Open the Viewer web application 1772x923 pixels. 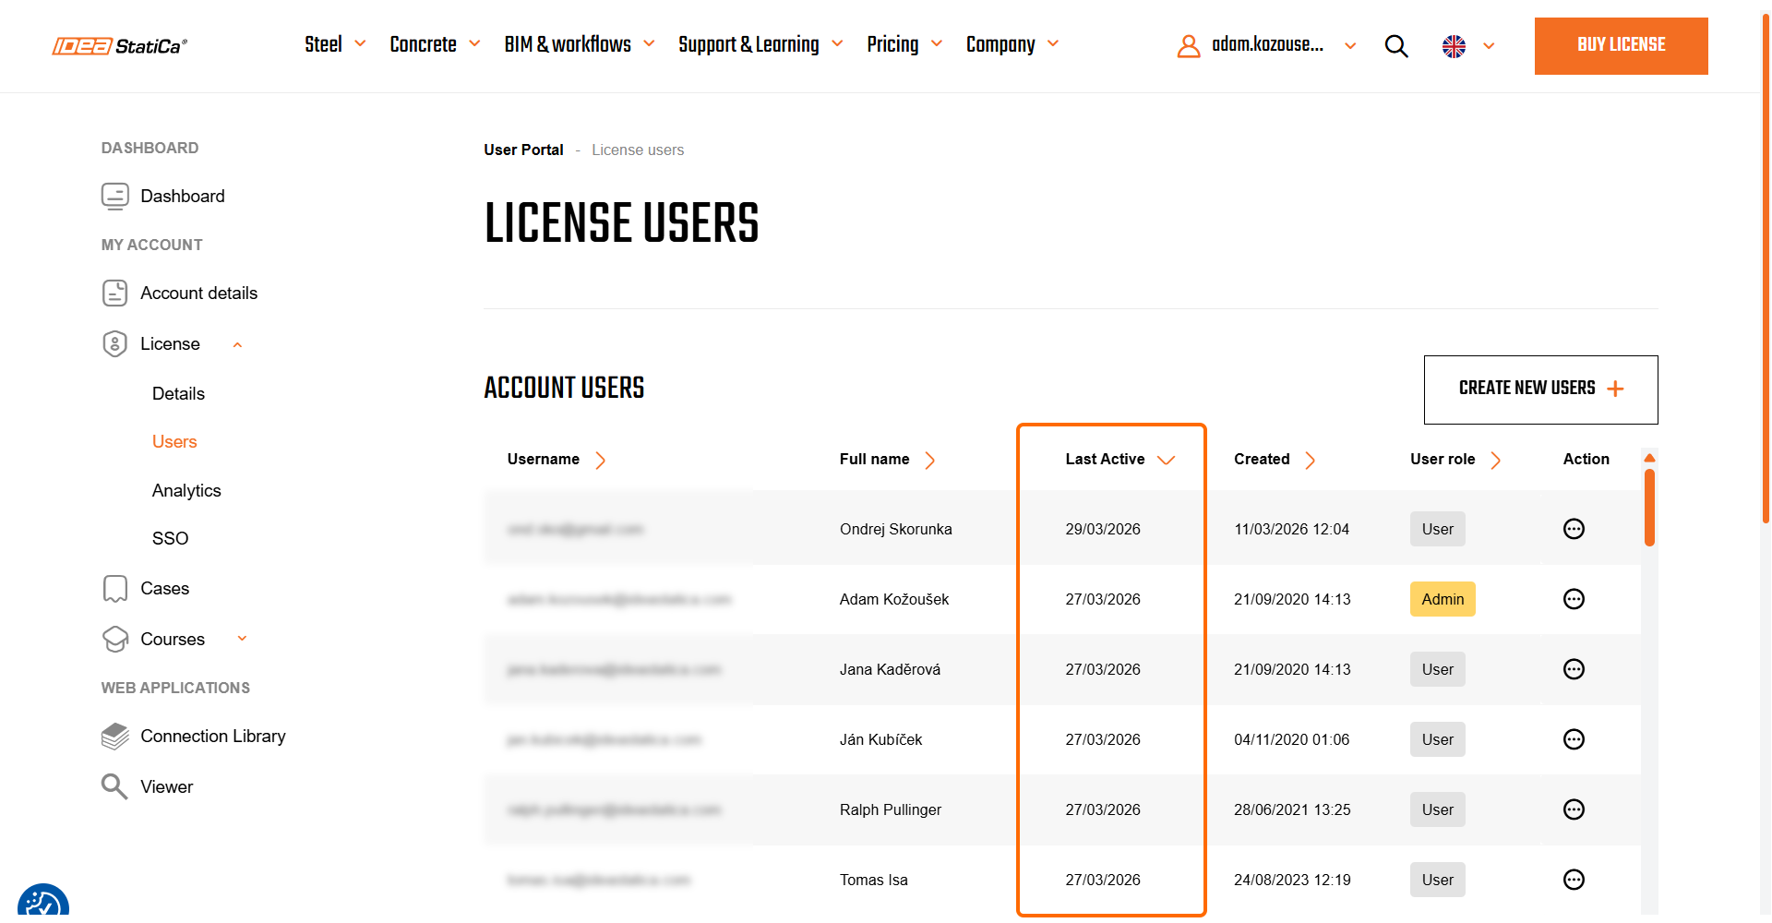[166, 786]
